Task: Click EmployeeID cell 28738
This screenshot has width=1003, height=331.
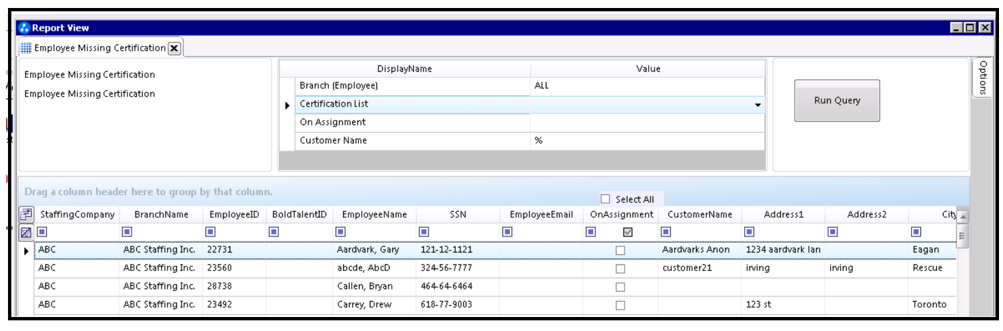Action: (234, 286)
